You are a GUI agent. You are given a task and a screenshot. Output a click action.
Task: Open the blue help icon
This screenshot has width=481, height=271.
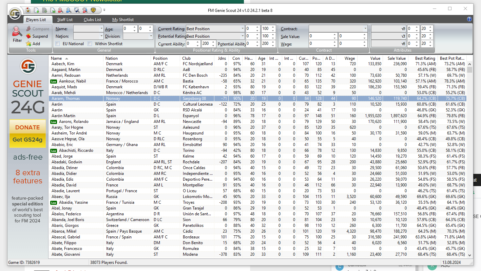click(x=469, y=19)
